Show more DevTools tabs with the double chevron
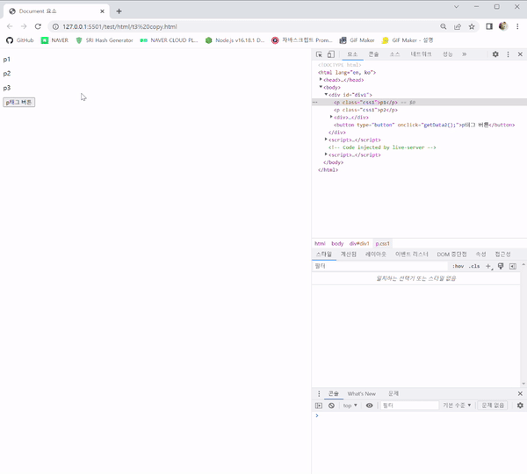Screen dimensions: 527x474 pyautogui.click(x=464, y=54)
